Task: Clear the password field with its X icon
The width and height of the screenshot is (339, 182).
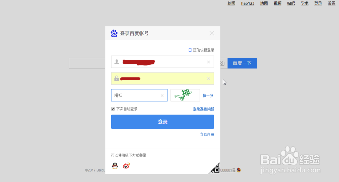Action: pyautogui.click(x=208, y=79)
